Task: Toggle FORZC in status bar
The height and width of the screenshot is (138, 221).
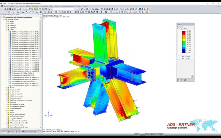Action: (x=137, y=134)
